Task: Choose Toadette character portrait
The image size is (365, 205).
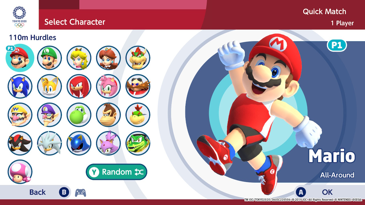Action: pyautogui.click(x=20, y=172)
